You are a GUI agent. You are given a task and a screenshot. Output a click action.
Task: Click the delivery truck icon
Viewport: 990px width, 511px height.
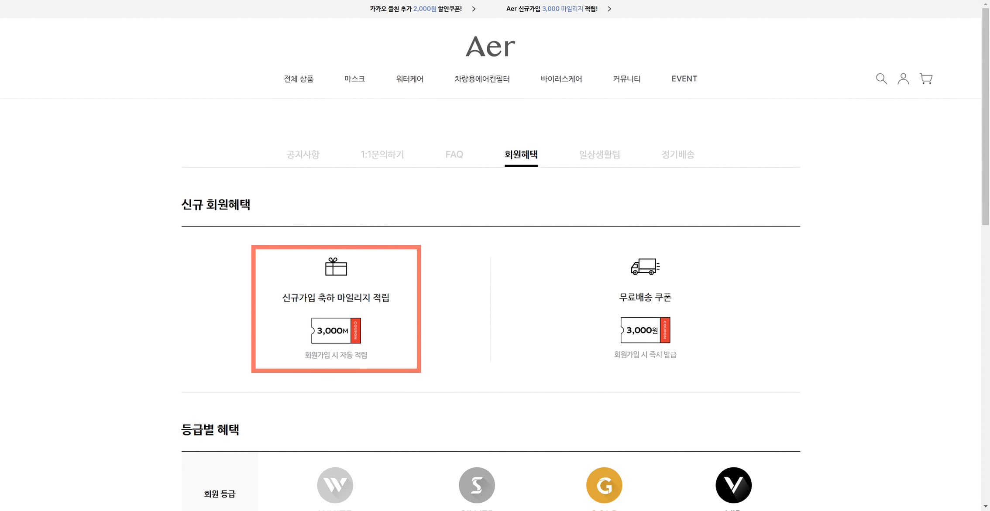point(645,267)
